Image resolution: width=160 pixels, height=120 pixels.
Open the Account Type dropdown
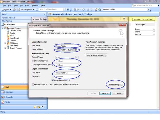[x=77, y=57]
